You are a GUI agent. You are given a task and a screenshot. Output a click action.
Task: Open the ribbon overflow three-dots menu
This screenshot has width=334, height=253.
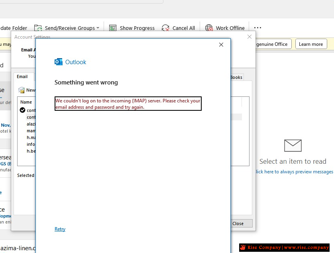257,27
